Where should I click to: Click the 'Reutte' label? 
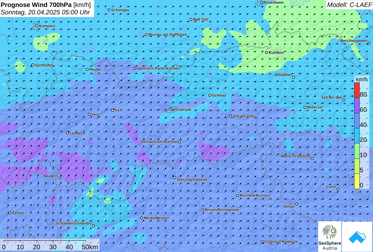pyautogui.click(x=95, y=69)
